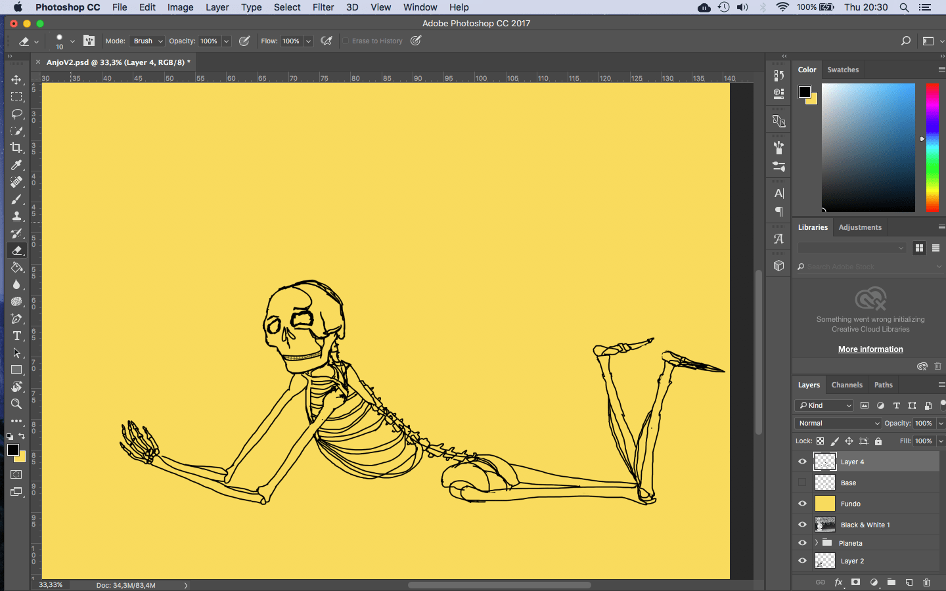Click the More information link
This screenshot has width=946, height=591.
coord(870,349)
